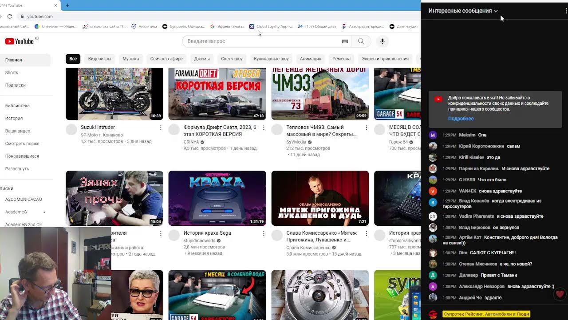The height and width of the screenshot is (320, 568).
Task: Click the microphone voice search button
Action: pyautogui.click(x=383, y=41)
